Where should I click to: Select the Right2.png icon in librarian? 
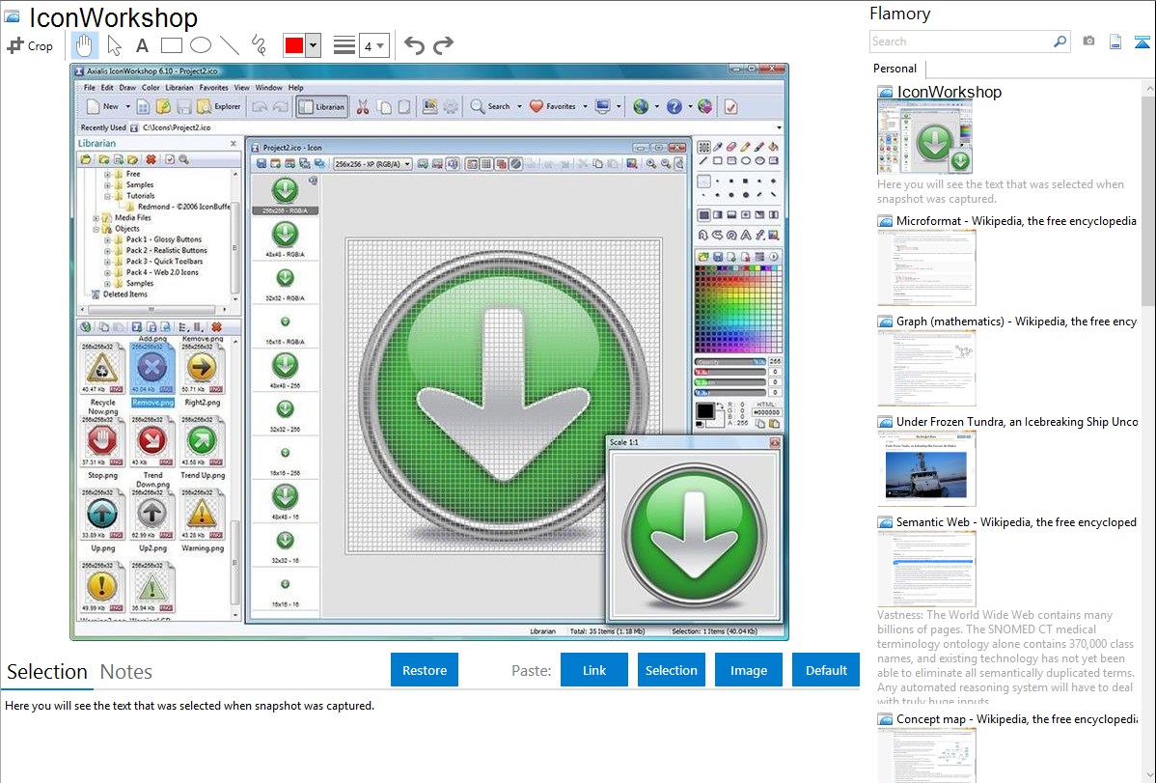click(202, 374)
